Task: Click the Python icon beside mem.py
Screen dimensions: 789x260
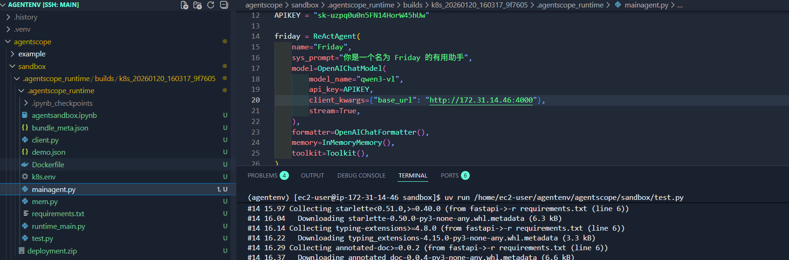Action: pos(25,201)
